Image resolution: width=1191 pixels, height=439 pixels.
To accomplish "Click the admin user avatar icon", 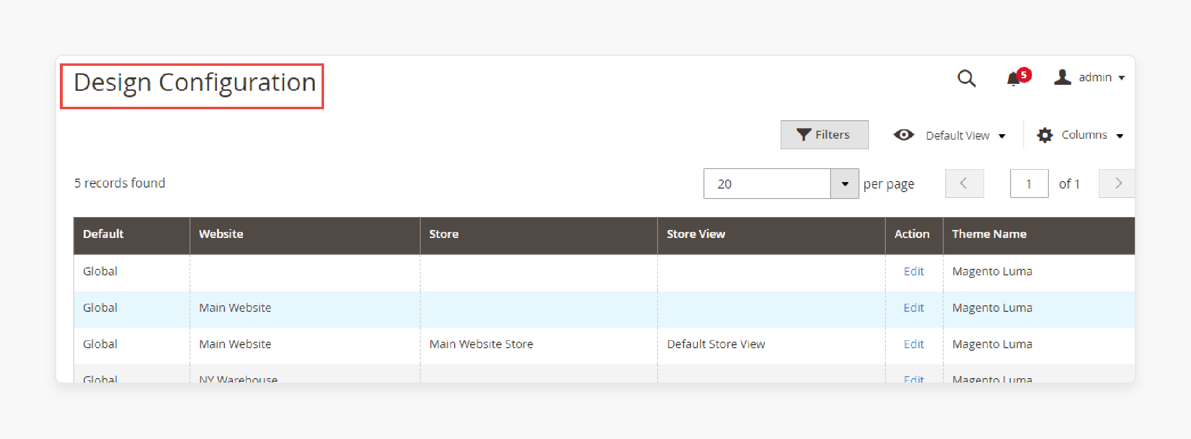I will tap(1062, 77).
